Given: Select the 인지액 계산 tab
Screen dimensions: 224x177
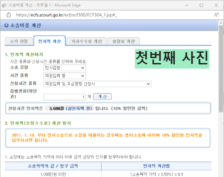Looking at the screenshot, I should pos(50,41).
